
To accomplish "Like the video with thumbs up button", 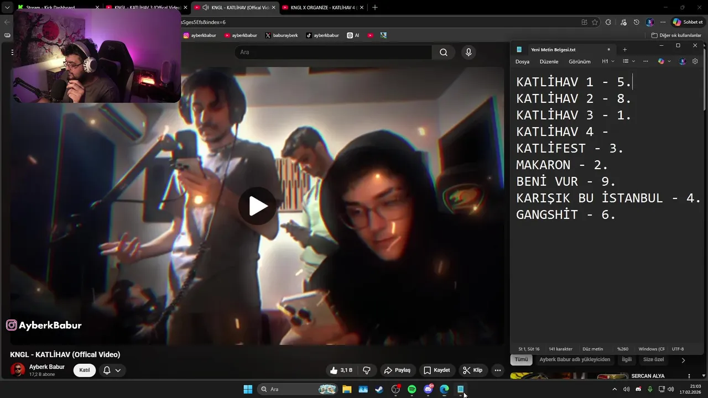I will click(341, 370).
